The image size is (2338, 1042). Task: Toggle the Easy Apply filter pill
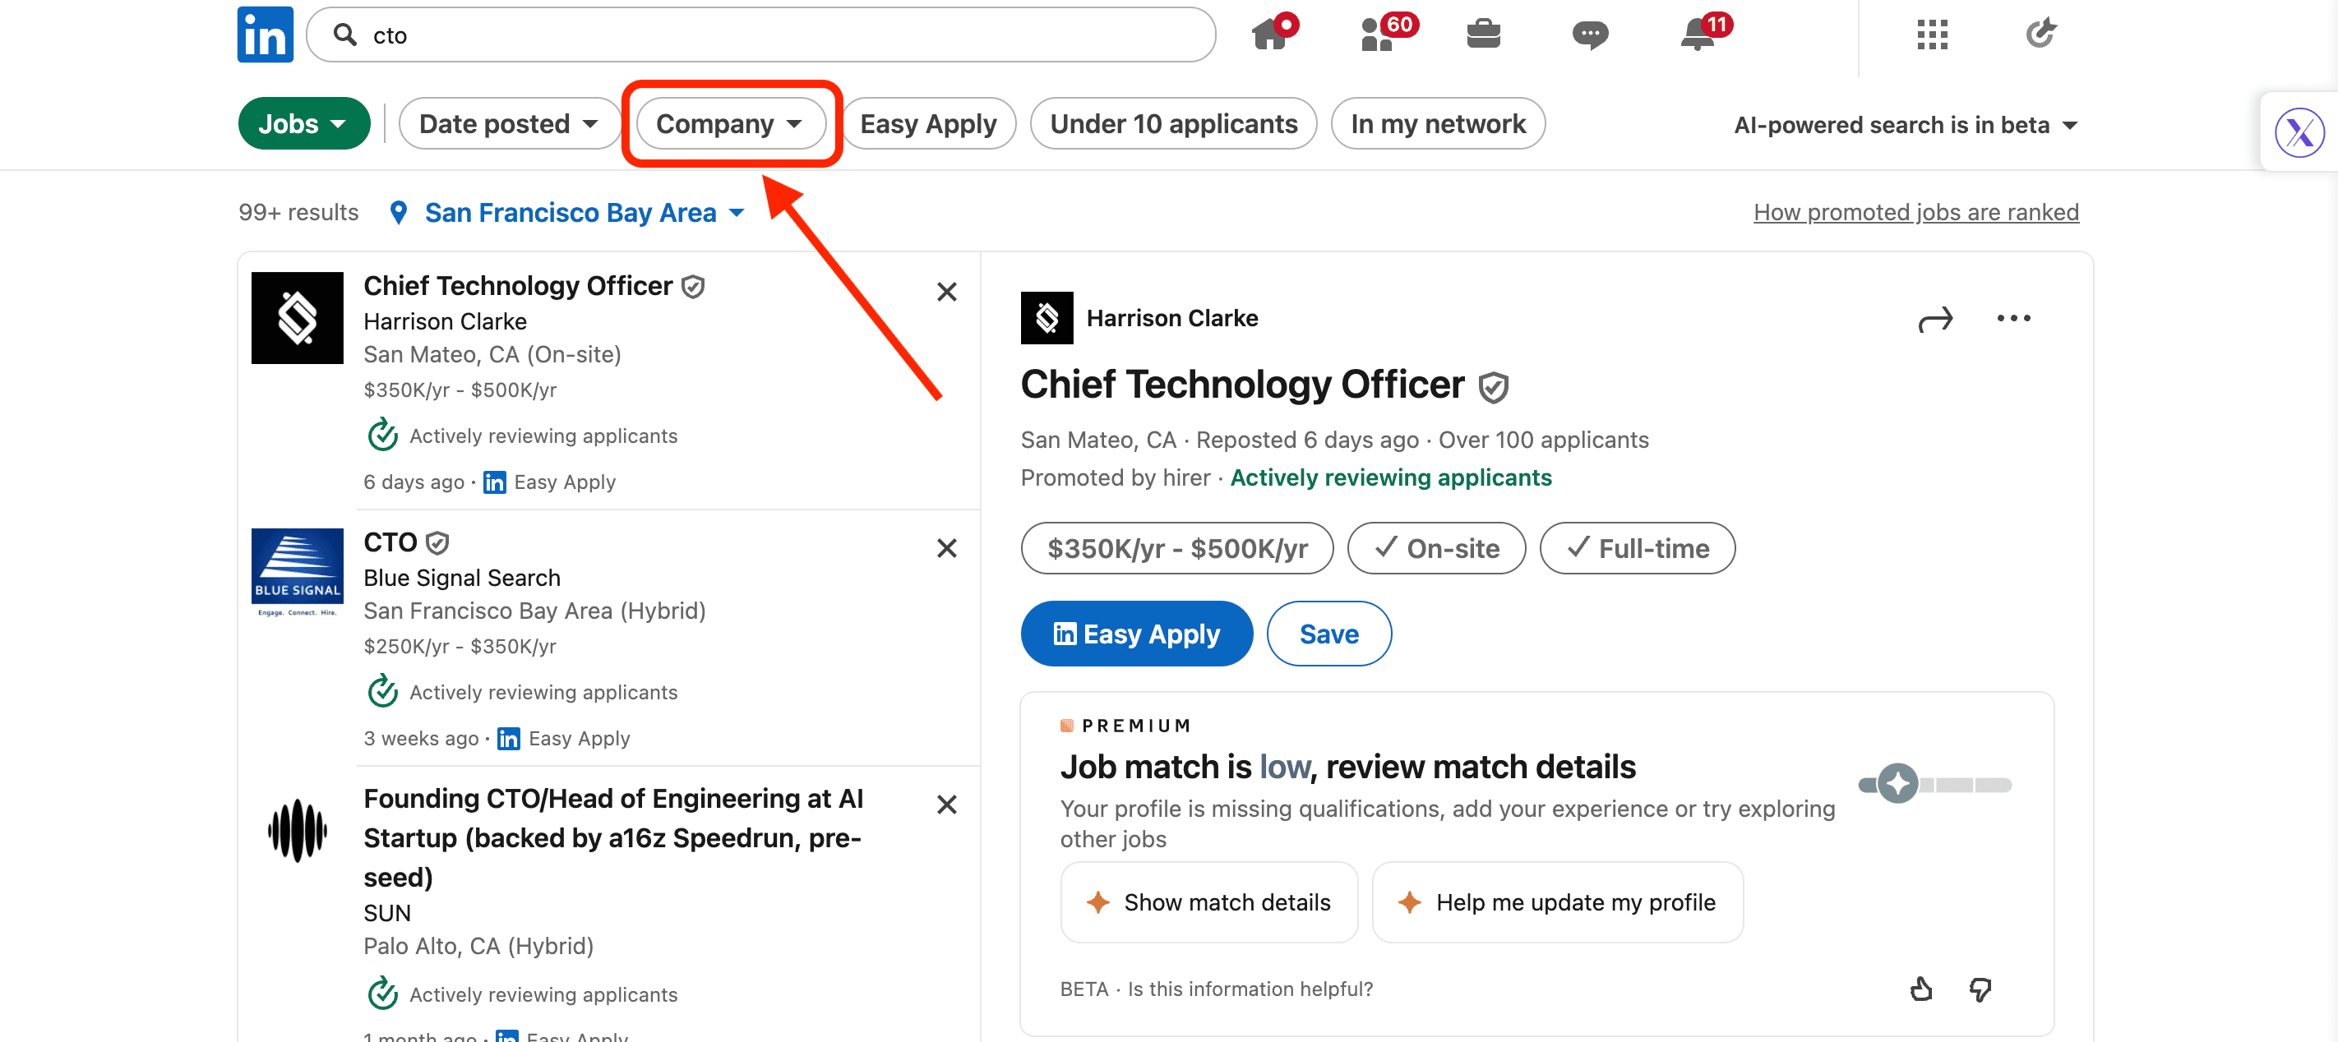pyautogui.click(x=927, y=123)
